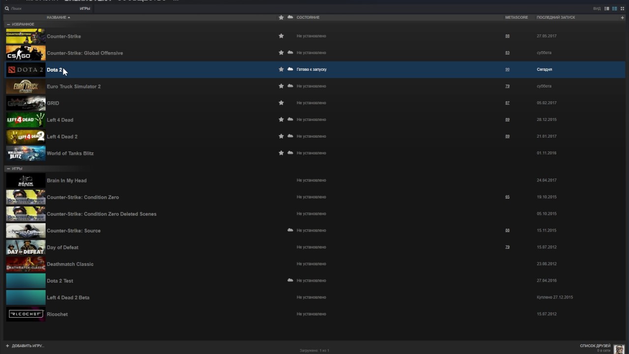
Task: Toggle favorite star for Counter-Strike
Action: [x=281, y=36]
